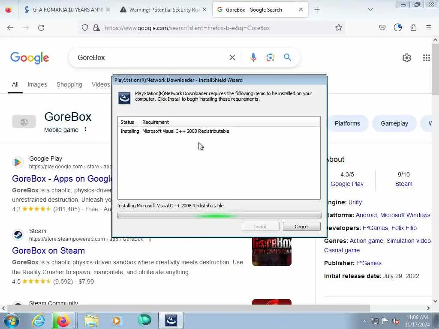This screenshot has height=329, width=439.
Task: Open Google quick settings gear icon
Action: (406, 58)
